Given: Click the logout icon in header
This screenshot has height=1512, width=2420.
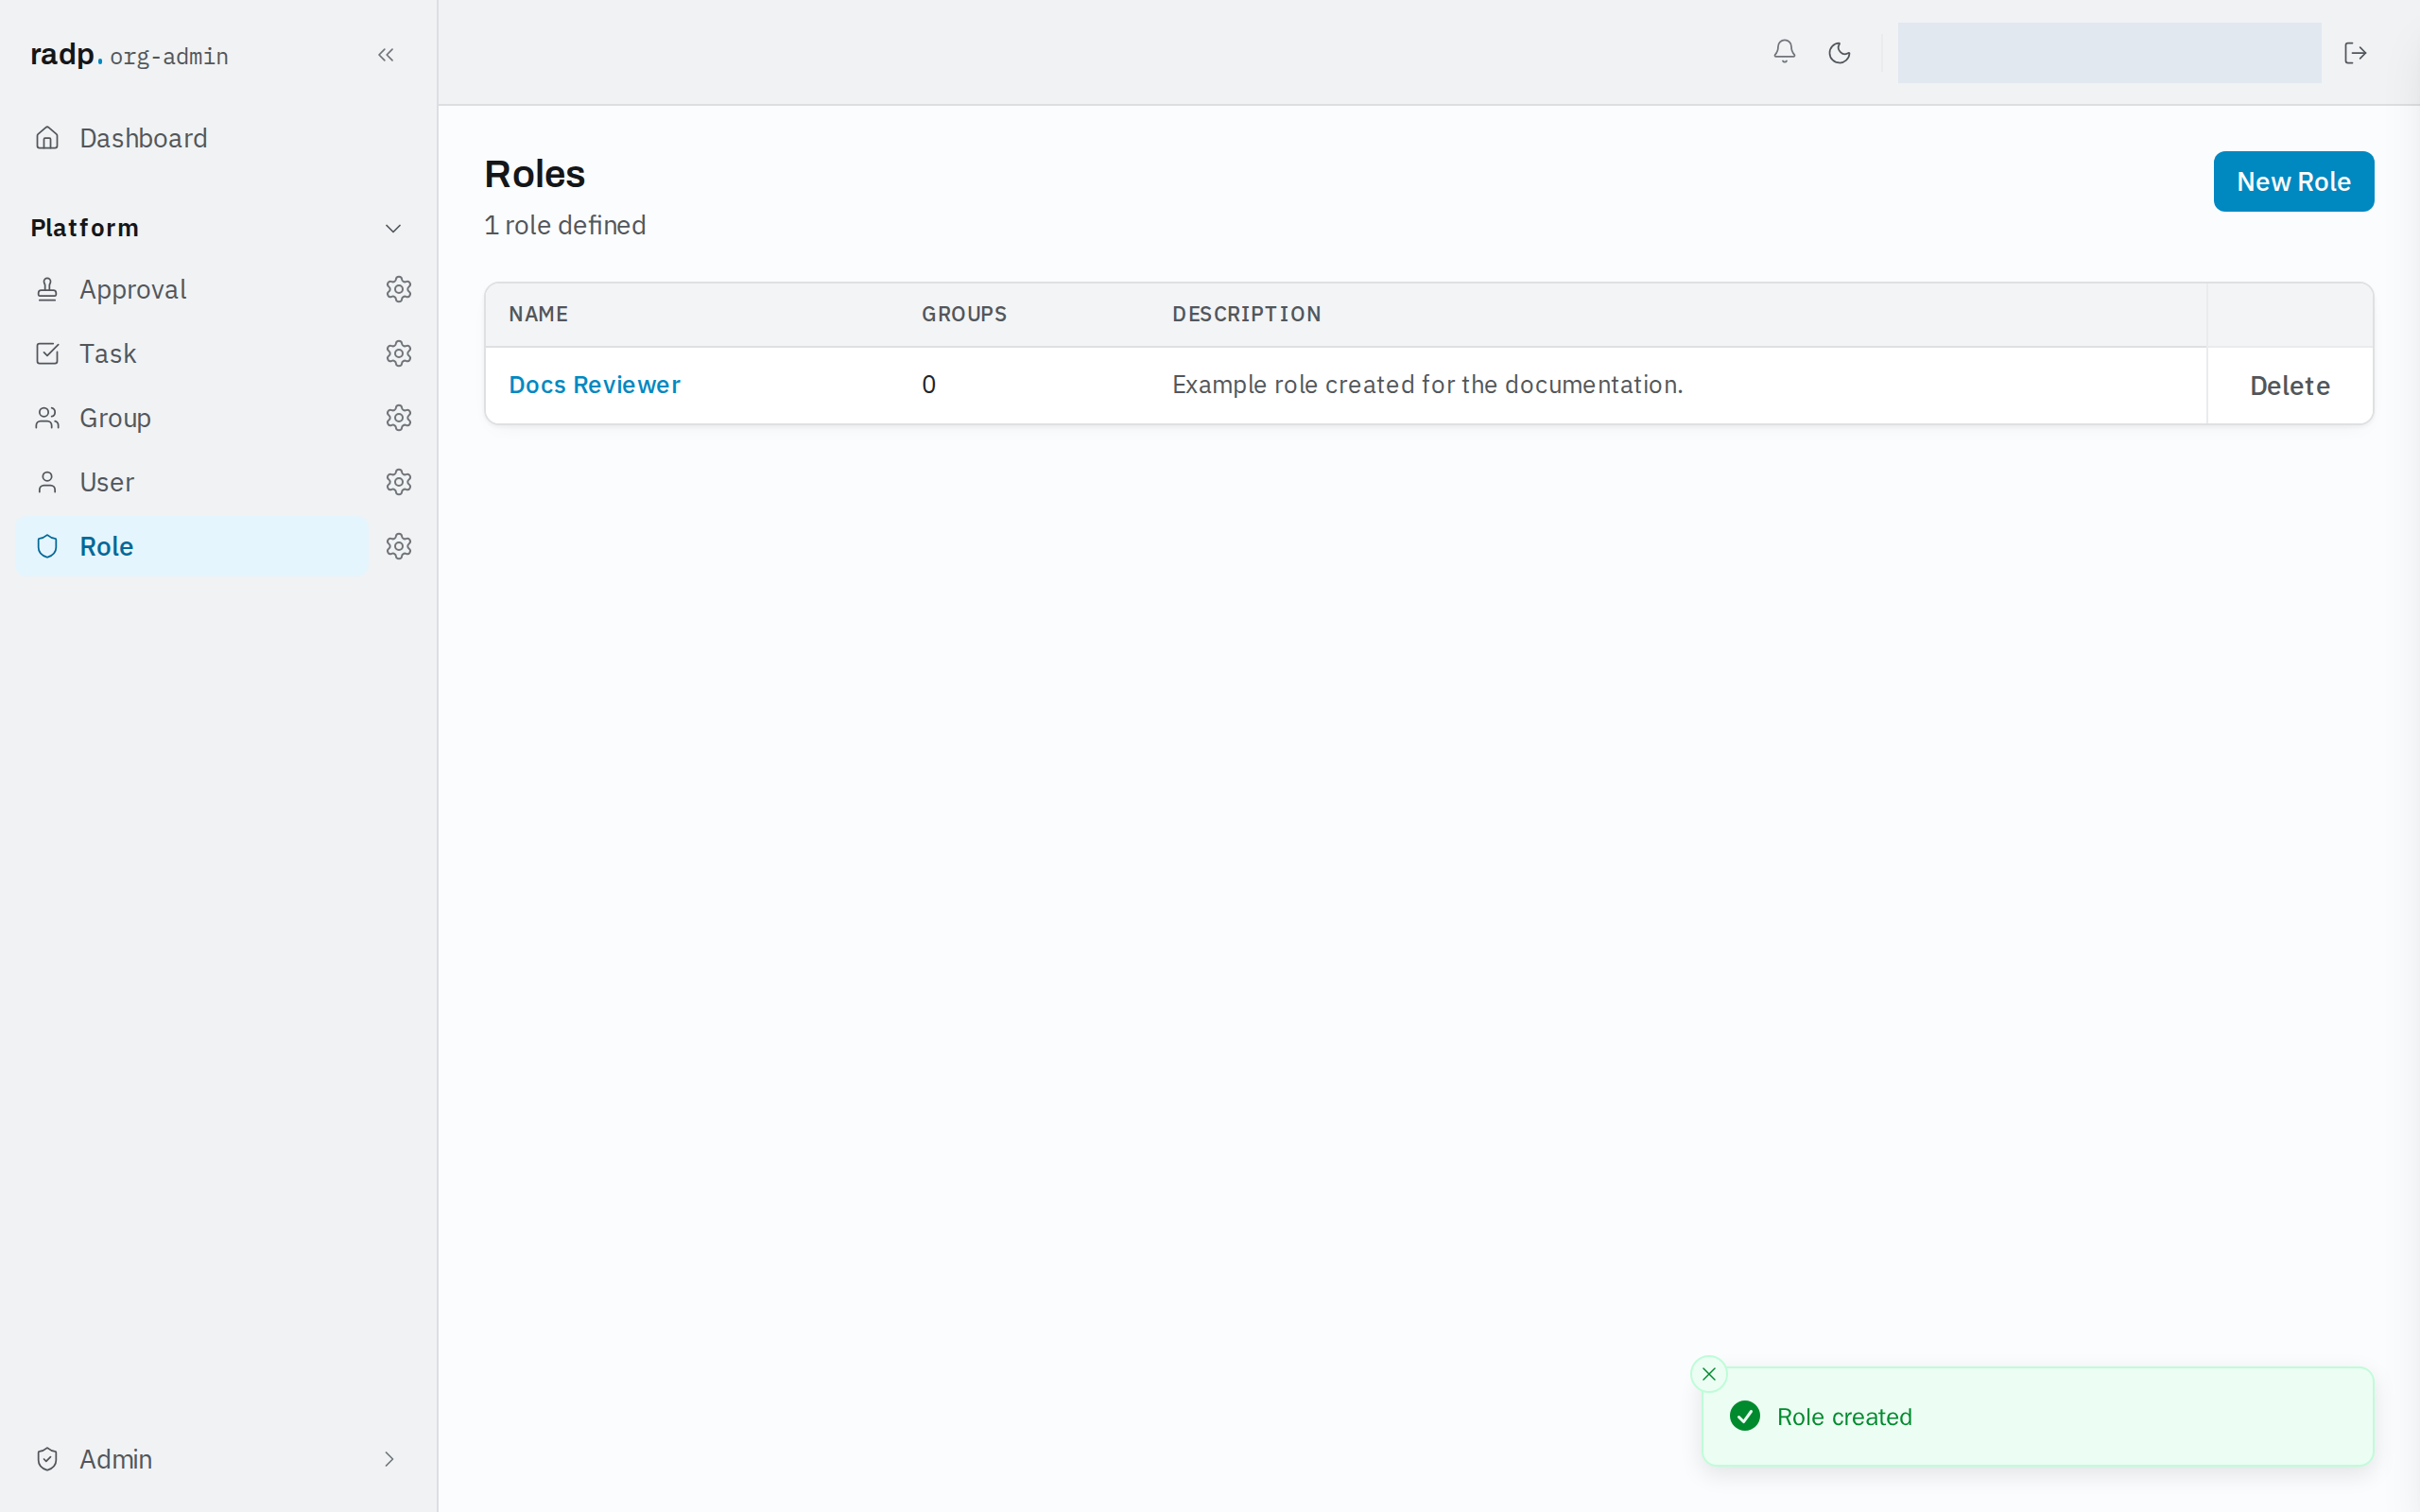Looking at the screenshot, I should [2355, 52].
